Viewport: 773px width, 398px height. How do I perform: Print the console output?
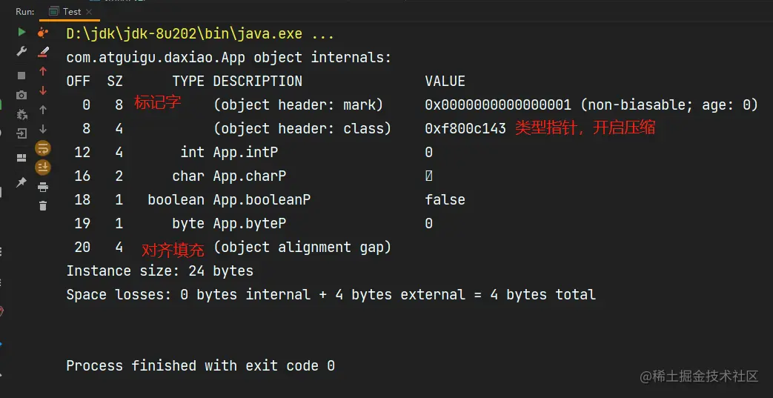[x=43, y=187]
